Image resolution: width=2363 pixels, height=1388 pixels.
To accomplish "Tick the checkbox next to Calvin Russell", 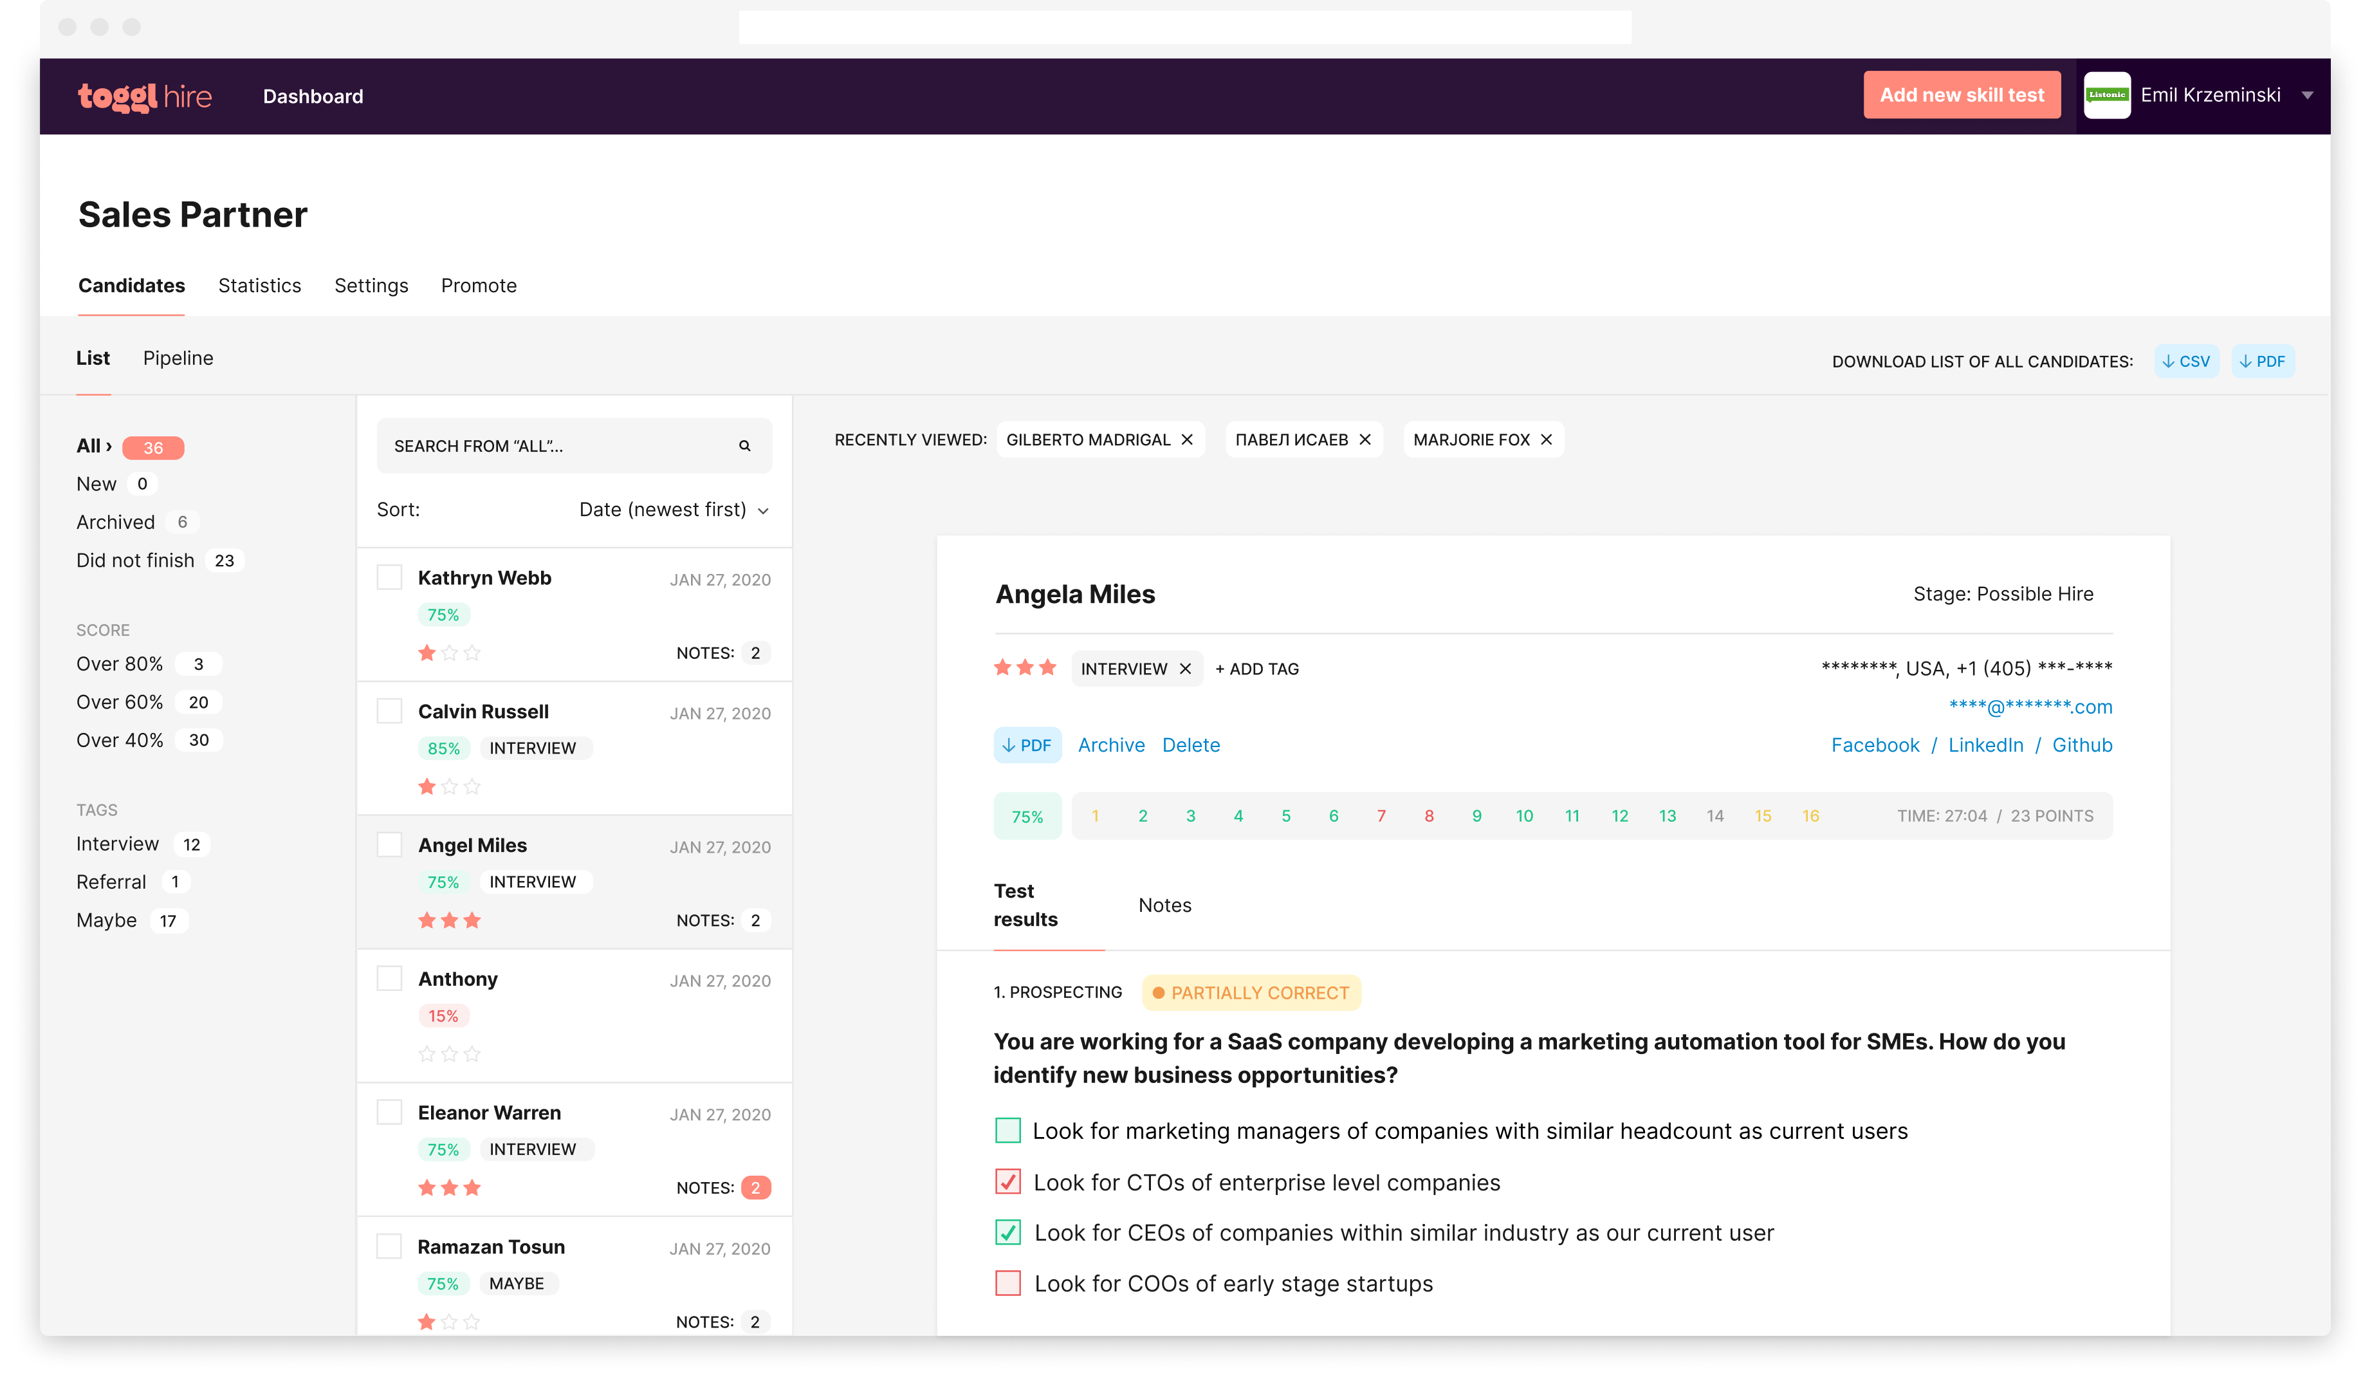I will tap(388, 711).
